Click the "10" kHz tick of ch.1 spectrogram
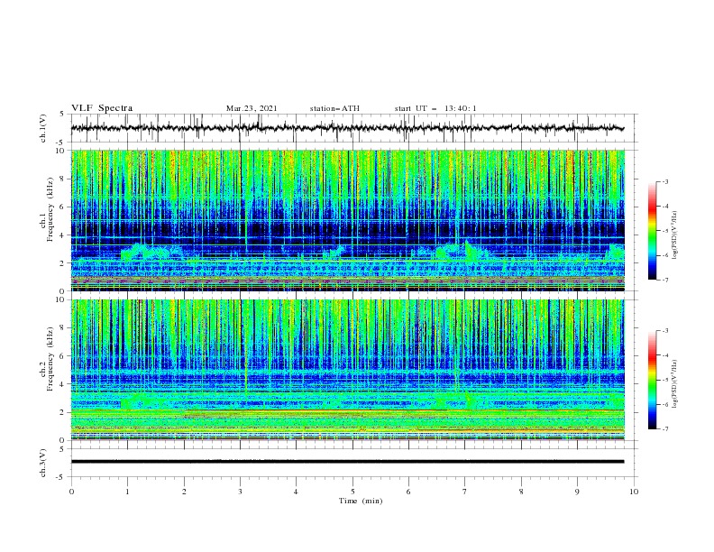The width and height of the screenshot is (714, 552). [62, 151]
